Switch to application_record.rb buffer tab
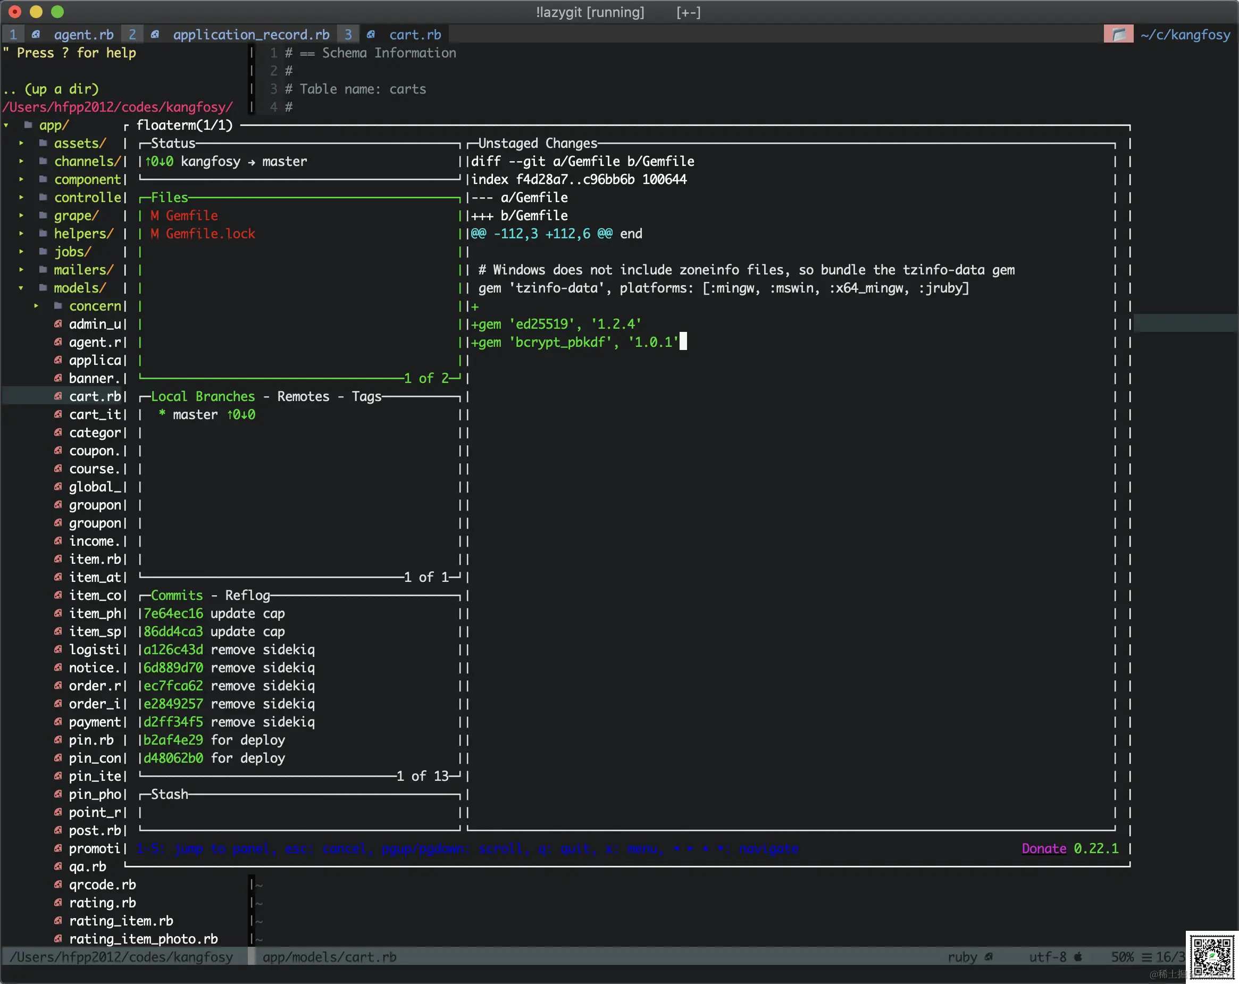The width and height of the screenshot is (1239, 984). click(x=250, y=35)
